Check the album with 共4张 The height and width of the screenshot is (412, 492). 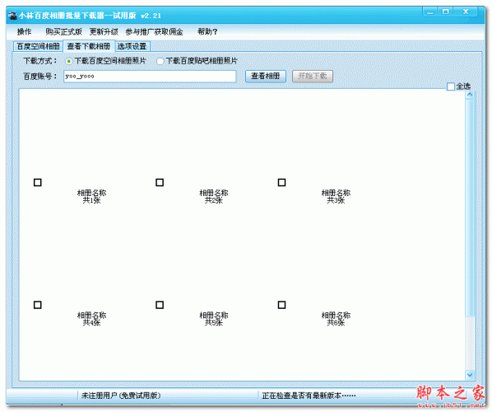pyautogui.click(x=38, y=305)
